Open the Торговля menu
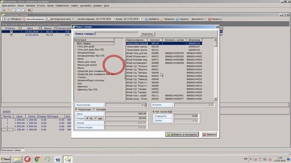Viewport: 291px width, 163px height. 30,6
